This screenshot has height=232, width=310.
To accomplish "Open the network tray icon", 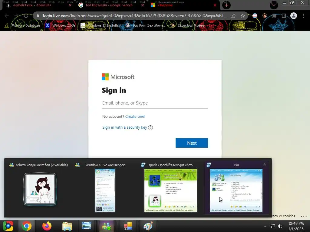I will click(x=273, y=226).
